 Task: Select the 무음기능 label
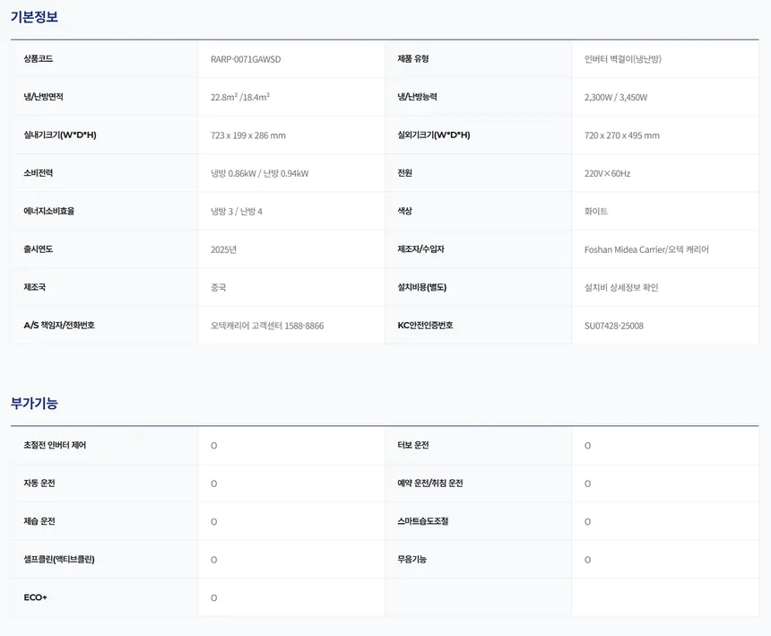(412, 559)
